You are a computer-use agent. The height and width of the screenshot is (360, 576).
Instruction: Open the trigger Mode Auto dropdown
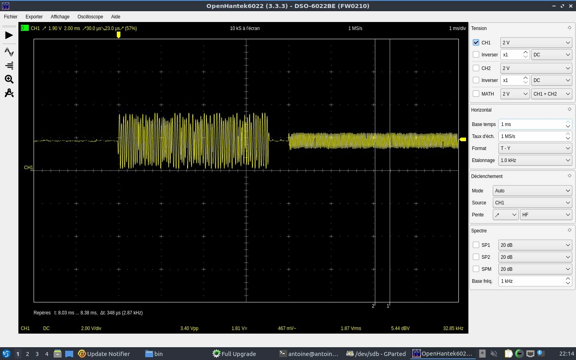532,190
